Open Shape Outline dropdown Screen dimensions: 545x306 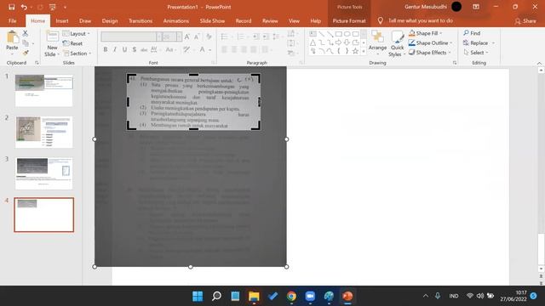pos(430,43)
